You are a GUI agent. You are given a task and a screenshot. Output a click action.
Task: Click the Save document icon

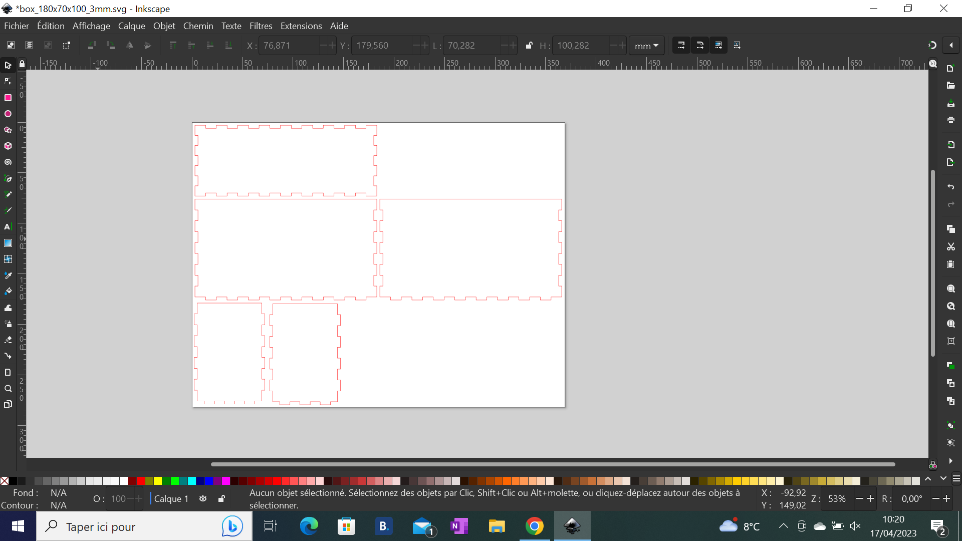pos(950,103)
